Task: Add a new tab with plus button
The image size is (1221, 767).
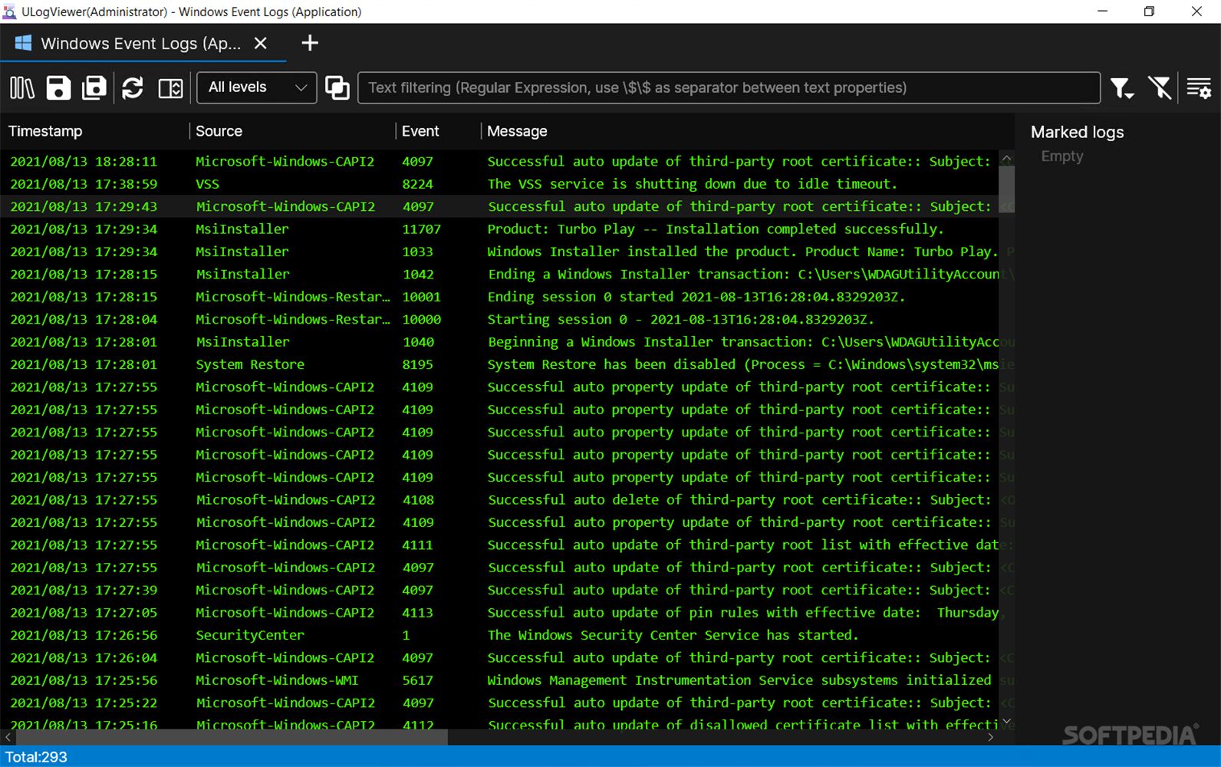Action: [x=310, y=43]
